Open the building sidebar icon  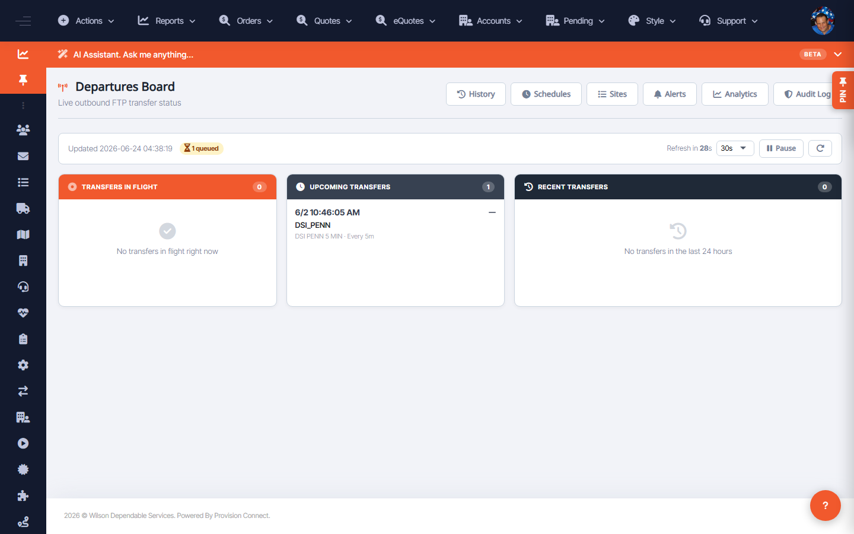pyautogui.click(x=23, y=260)
